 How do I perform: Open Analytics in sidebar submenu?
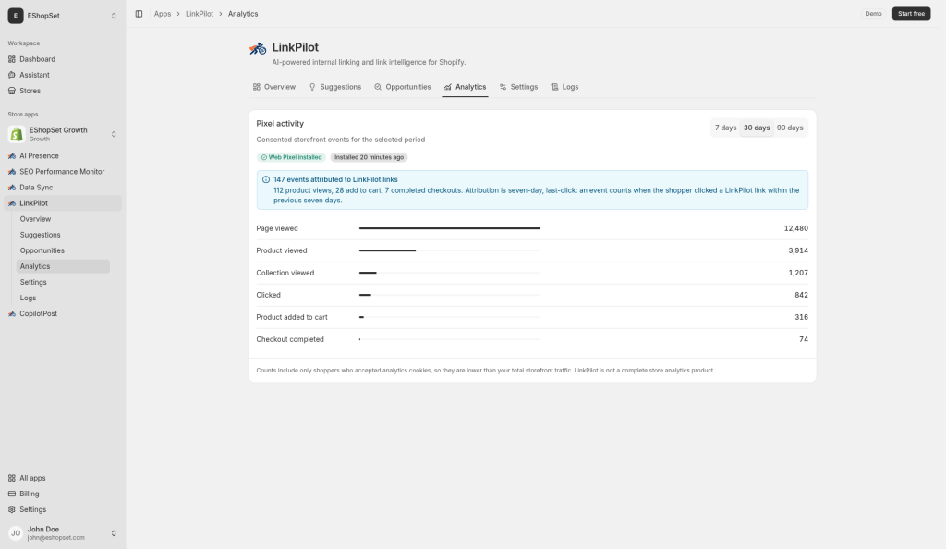click(63, 266)
